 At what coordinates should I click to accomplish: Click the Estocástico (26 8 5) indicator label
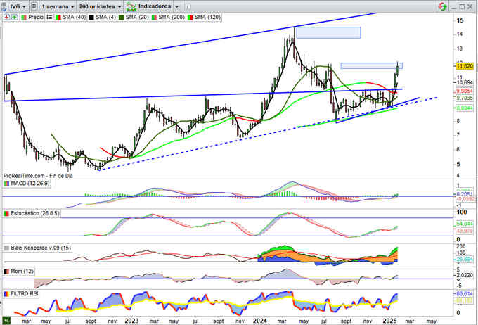31,212
